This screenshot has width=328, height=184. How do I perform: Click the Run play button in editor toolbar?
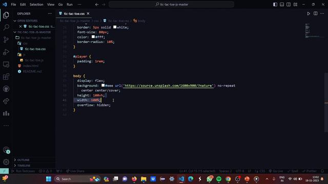pos(309,14)
